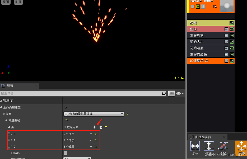
Task: Send 生成 module to curve editor
Action: pyautogui.click(x=232, y=29)
